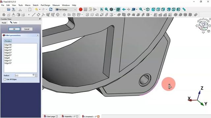Collapse the Fillet parameters section
The width and height of the screenshot is (211, 118).
pyautogui.click(x=38, y=35)
